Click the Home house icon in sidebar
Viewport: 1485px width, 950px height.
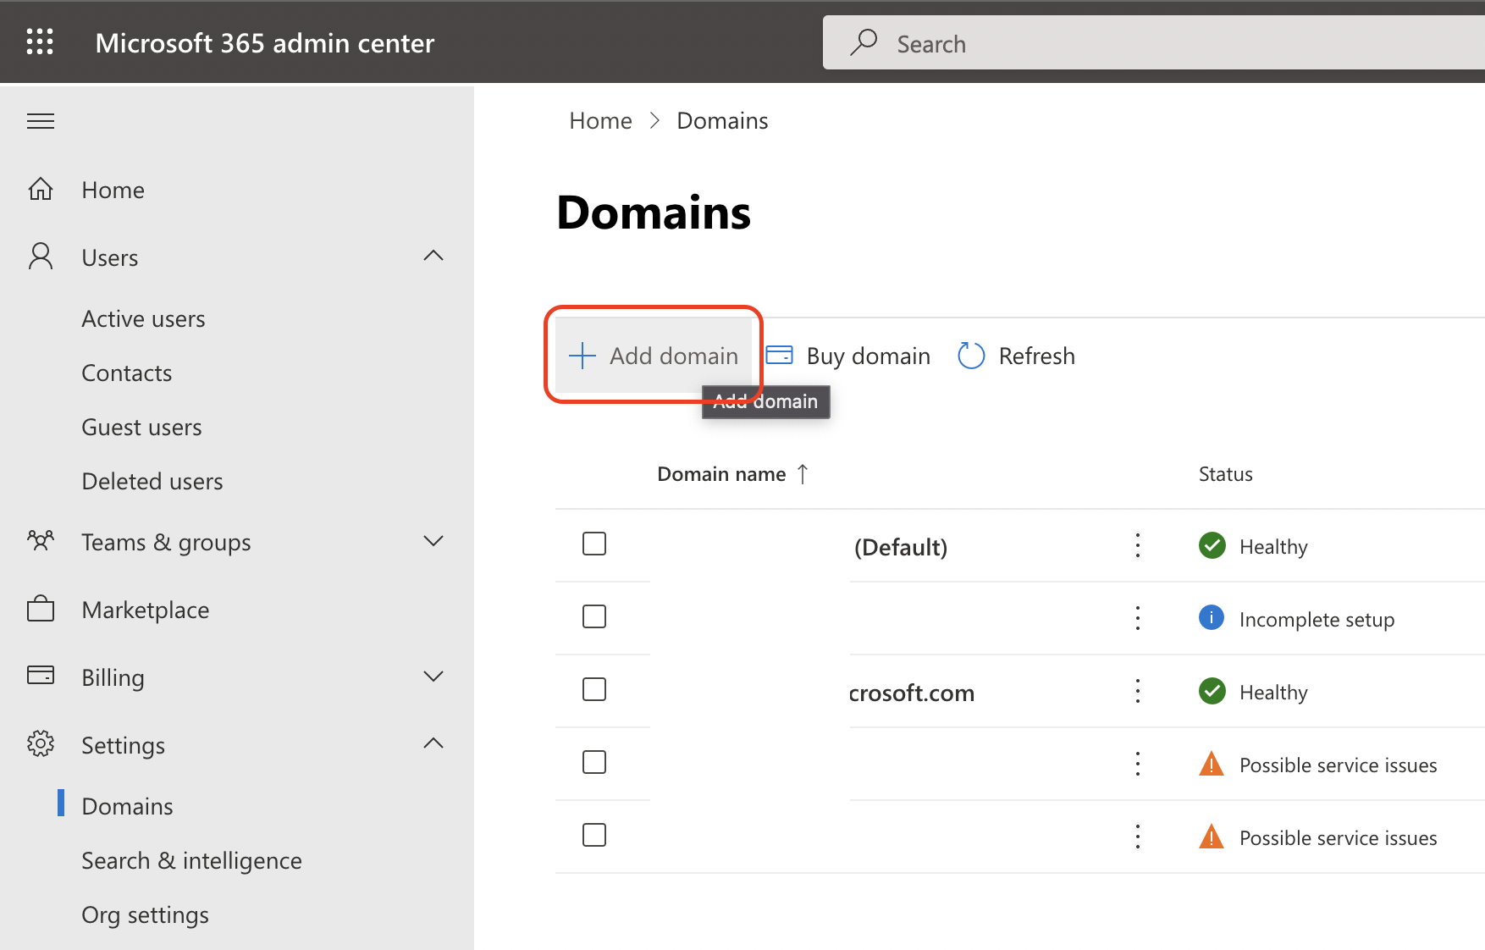[41, 189]
